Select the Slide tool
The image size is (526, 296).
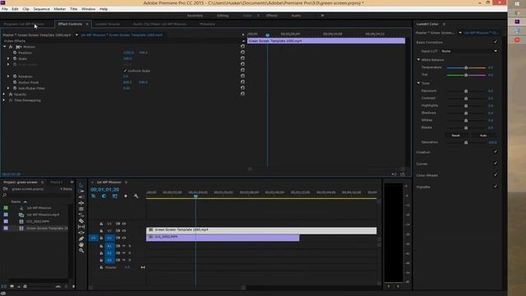click(x=81, y=233)
